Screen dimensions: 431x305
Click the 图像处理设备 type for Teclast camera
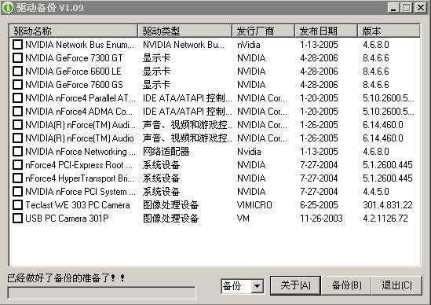click(170, 205)
